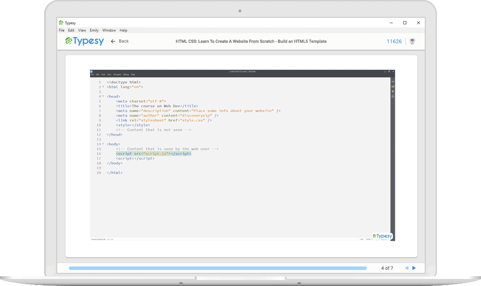The height and width of the screenshot is (286, 481).
Task: Click the Brackets Live Preview lightning icon
Action: coord(393,82)
